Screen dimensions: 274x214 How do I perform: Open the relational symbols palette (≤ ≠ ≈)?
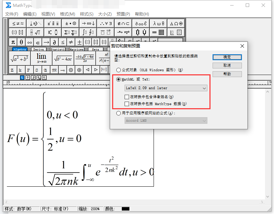click(18, 24)
